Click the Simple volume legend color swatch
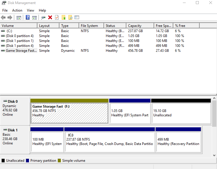 tap(59, 161)
